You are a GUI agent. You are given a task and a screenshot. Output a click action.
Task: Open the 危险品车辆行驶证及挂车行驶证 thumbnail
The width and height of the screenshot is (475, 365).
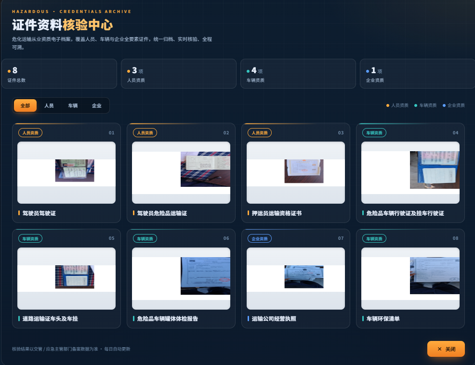pyautogui.click(x=410, y=173)
